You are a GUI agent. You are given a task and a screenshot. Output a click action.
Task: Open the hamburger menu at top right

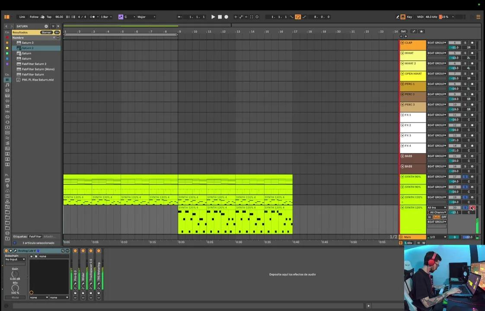[478, 17]
